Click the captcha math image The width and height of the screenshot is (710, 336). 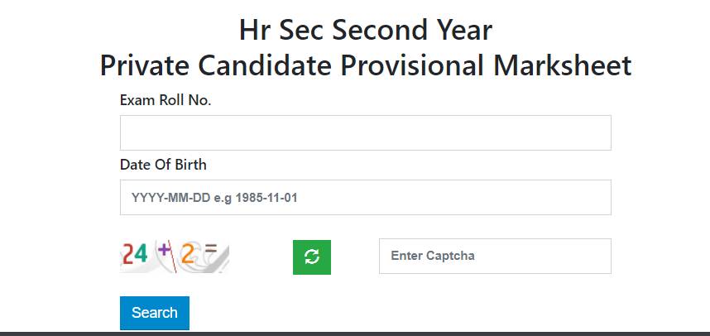click(x=175, y=257)
